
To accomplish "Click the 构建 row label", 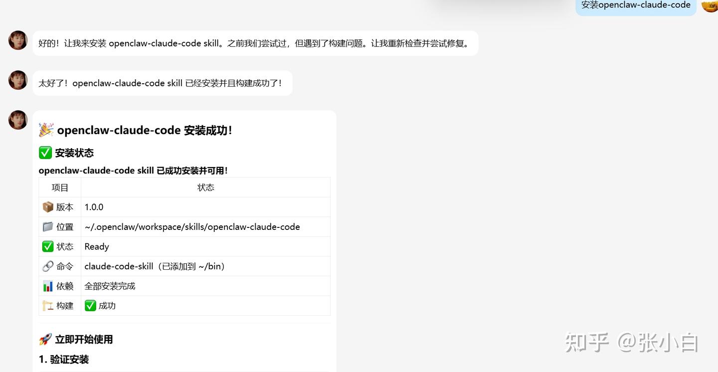I will 65,306.
